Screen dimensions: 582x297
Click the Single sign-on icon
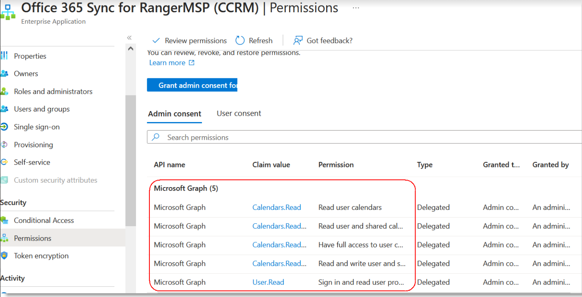pyautogui.click(x=4, y=127)
